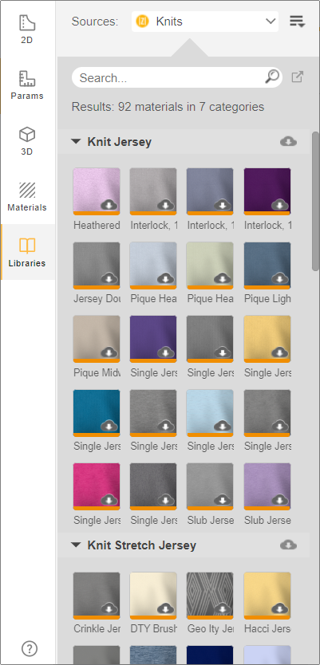
Task: Select the dark purple Interlock thumbnail
Action: [267, 191]
